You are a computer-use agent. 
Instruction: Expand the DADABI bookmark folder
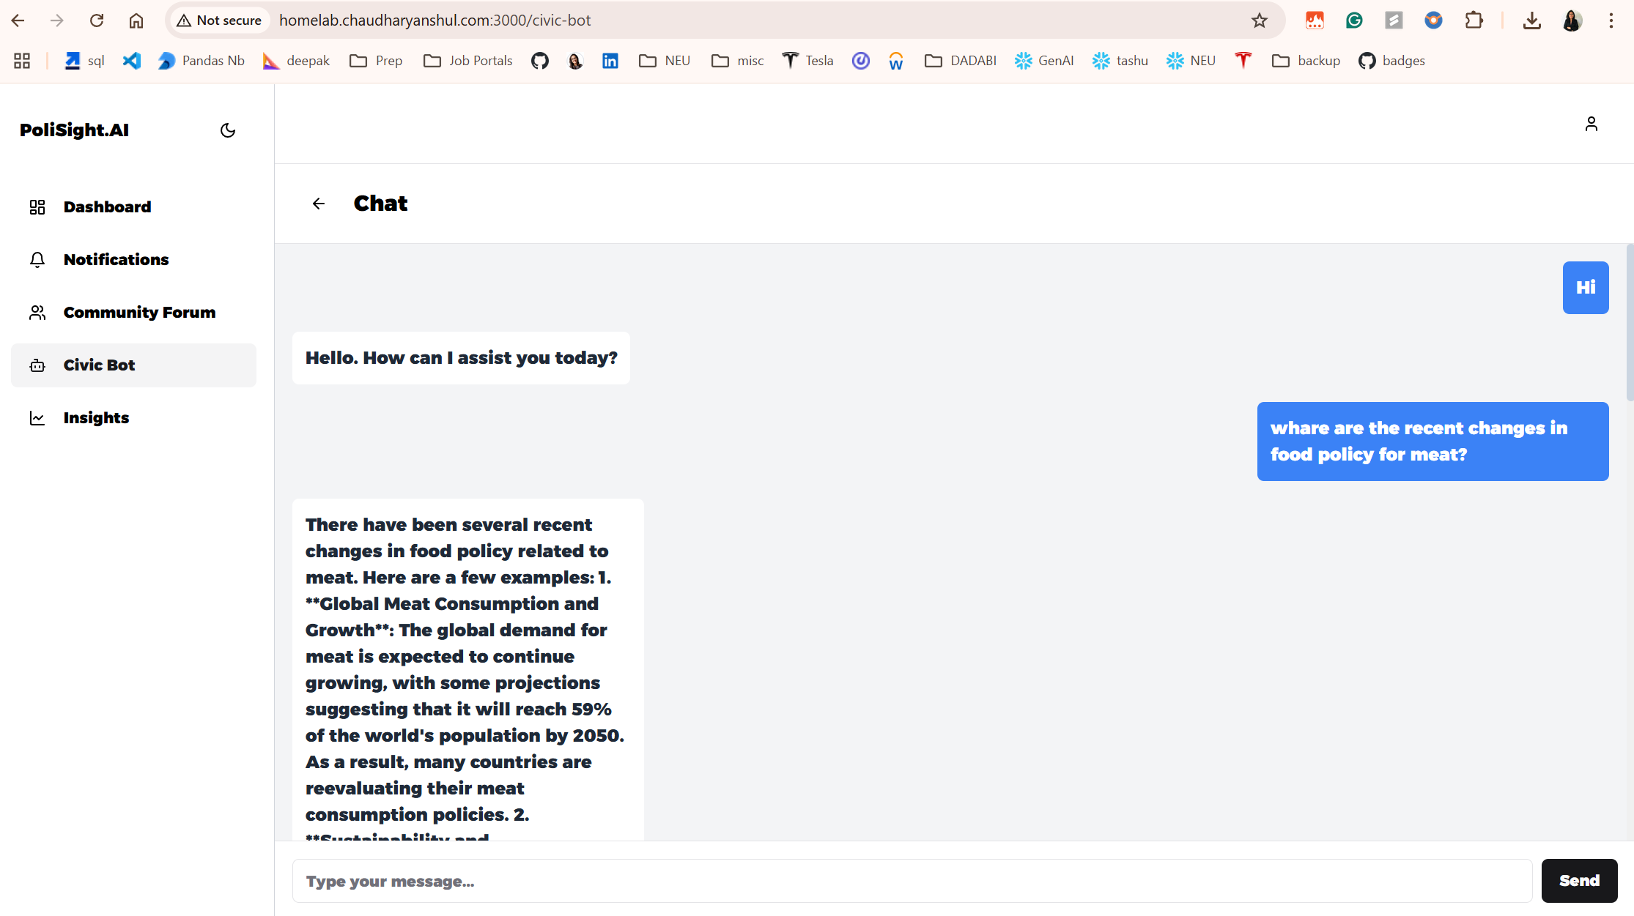coord(960,61)
